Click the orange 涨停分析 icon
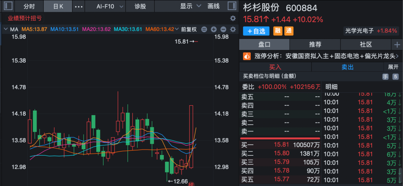The image size is (403, 186). click(x=247, y=56)
